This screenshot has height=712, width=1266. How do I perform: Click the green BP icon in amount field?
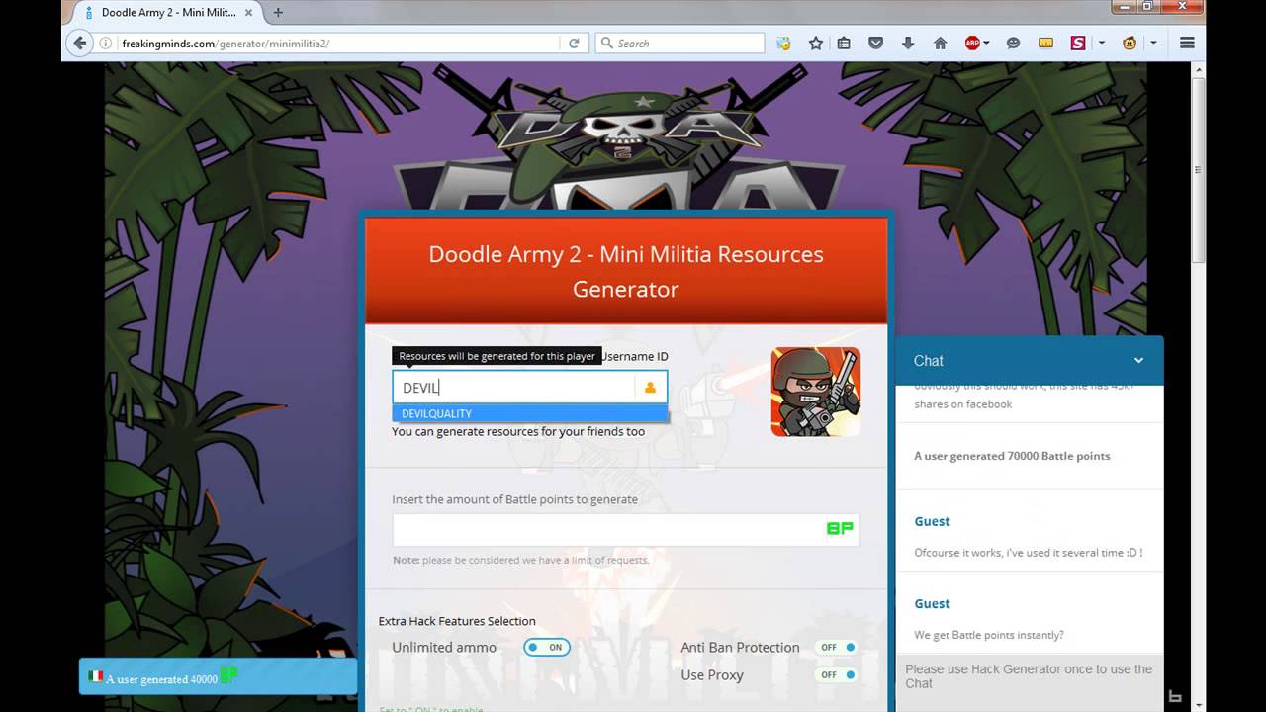click(840, 529)
